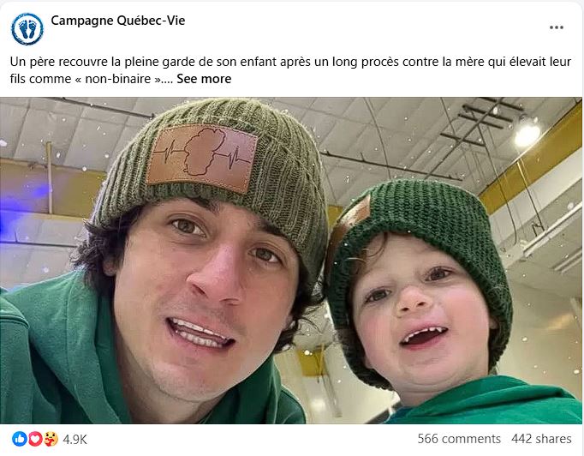Open the Campagne Québec-Vie profile picture
Image resolution: width=584 pixels, height=456 pixels.
27,29
